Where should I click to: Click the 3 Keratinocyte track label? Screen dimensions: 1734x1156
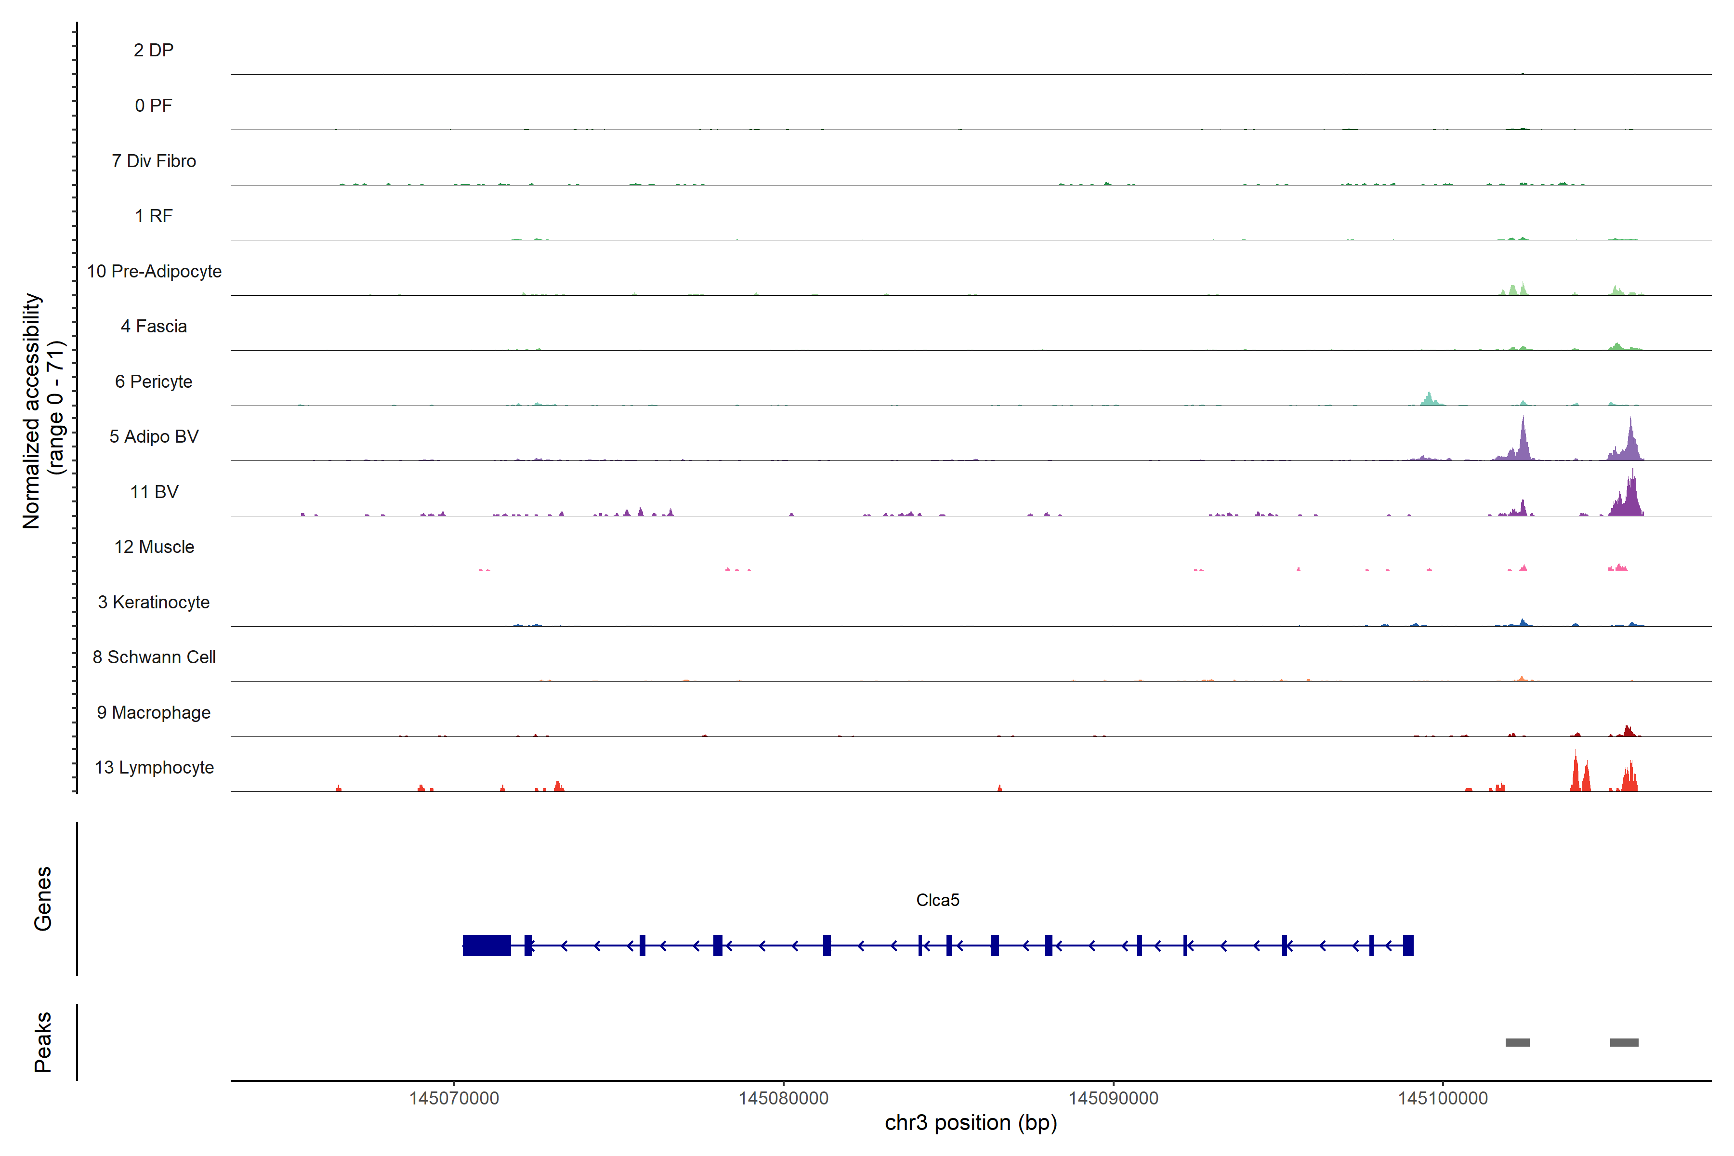154,603
